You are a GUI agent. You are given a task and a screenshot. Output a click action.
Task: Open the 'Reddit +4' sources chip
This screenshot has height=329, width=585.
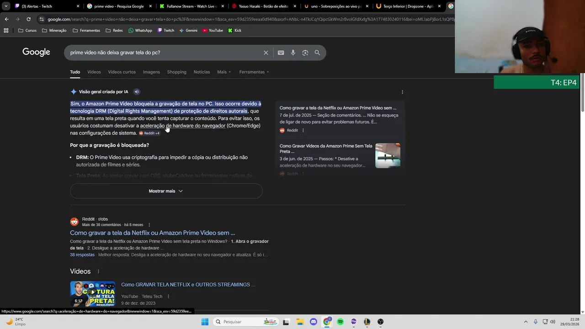149,133
